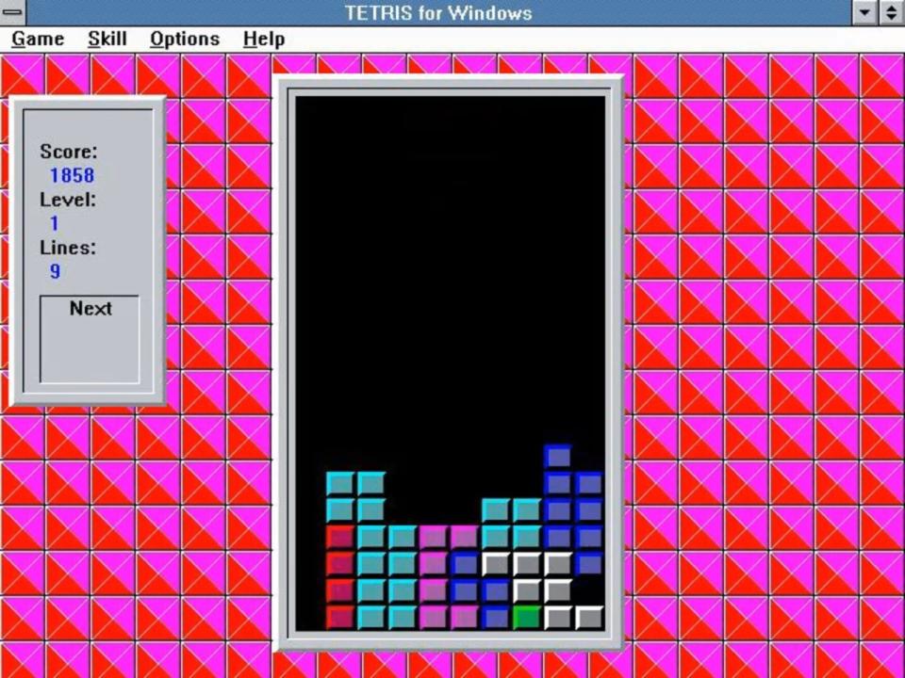Click the green block in bottom row
Image resolution: width=905 pixels, height=678 pixels.
tap(527, 618)
